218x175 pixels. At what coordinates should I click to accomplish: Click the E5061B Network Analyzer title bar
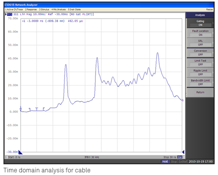tap(109, 5)
